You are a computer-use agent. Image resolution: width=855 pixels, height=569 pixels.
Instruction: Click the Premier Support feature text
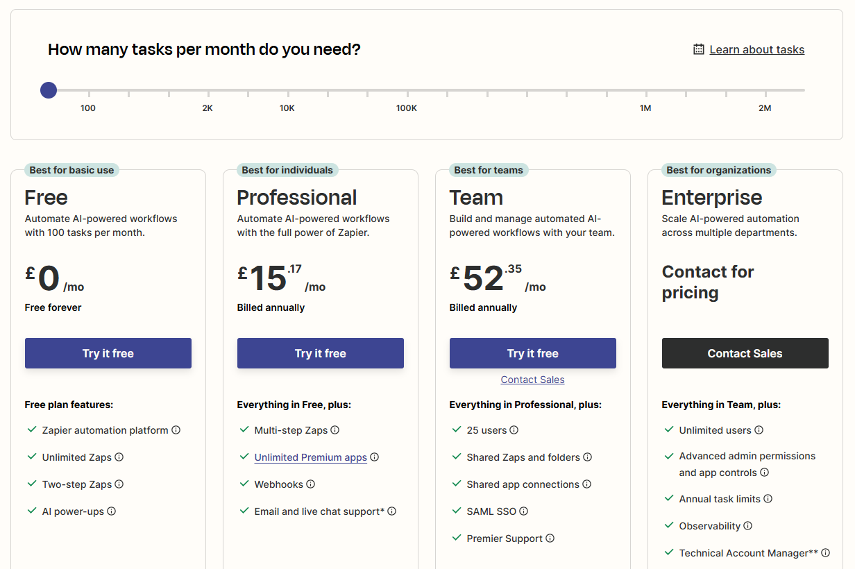(x=505, y=538)
